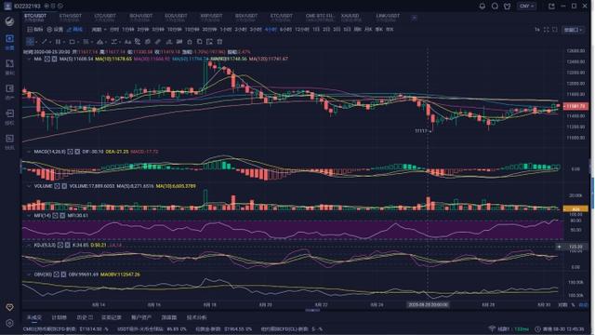The width and height of the screenshot is (595, 335).
Task: Toggle the 画线 drawing mode button
Action: click(x=74, y=29)
